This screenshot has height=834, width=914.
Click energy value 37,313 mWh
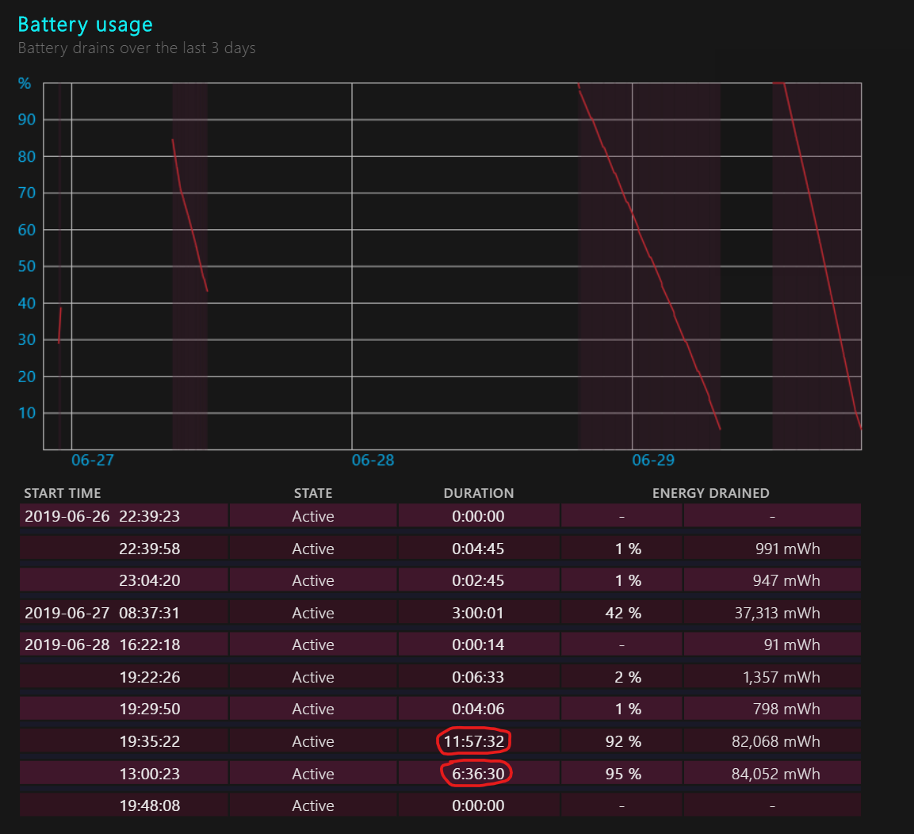[777, 613]
